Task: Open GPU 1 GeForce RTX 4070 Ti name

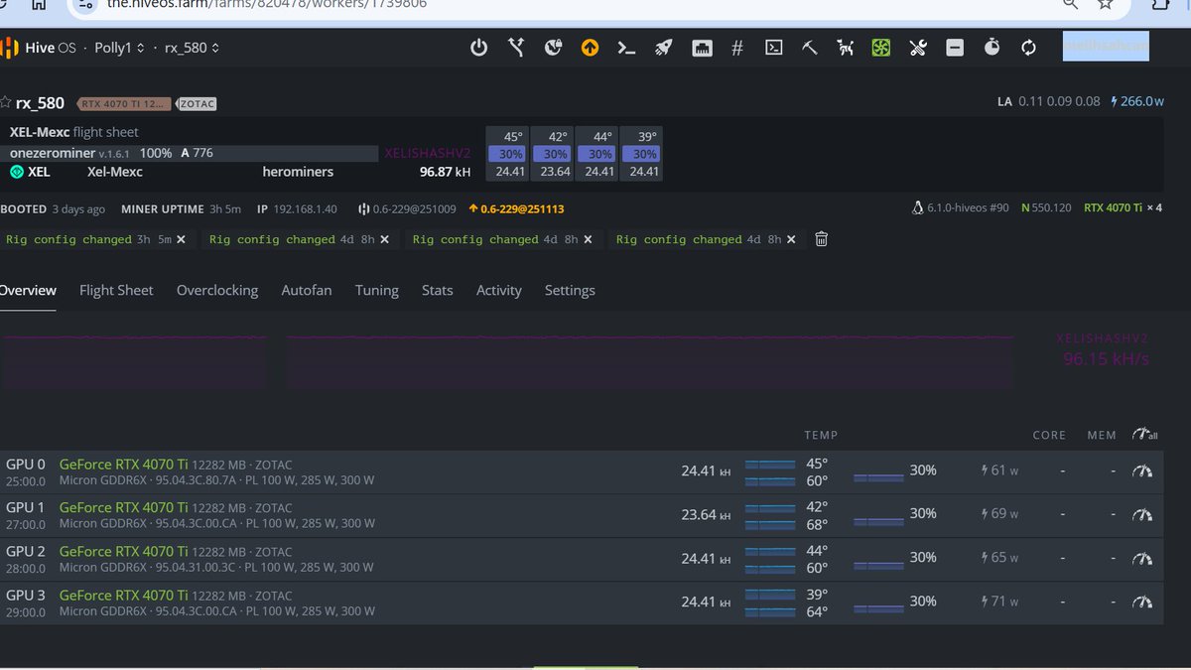Action: [x=123, y=507]
